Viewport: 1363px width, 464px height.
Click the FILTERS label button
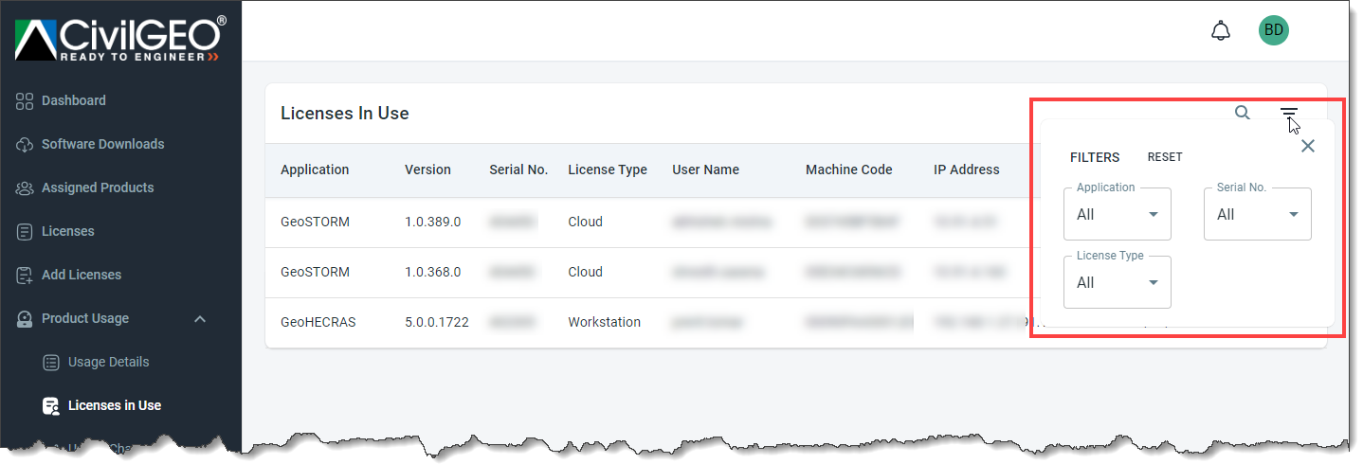[1095, 157]
